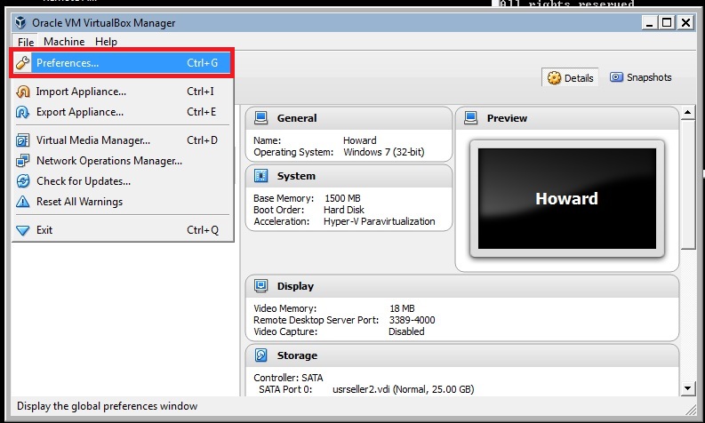Select Reset All Warnings entry

[122, 202]
